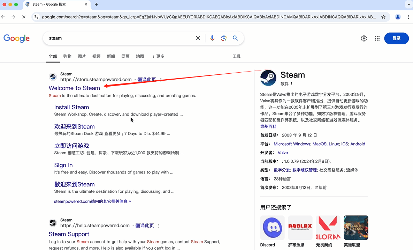Screen dimensions: 413x250
Task: Open the 'Welcome to Steam' result
Action: [x=74, y=88]
